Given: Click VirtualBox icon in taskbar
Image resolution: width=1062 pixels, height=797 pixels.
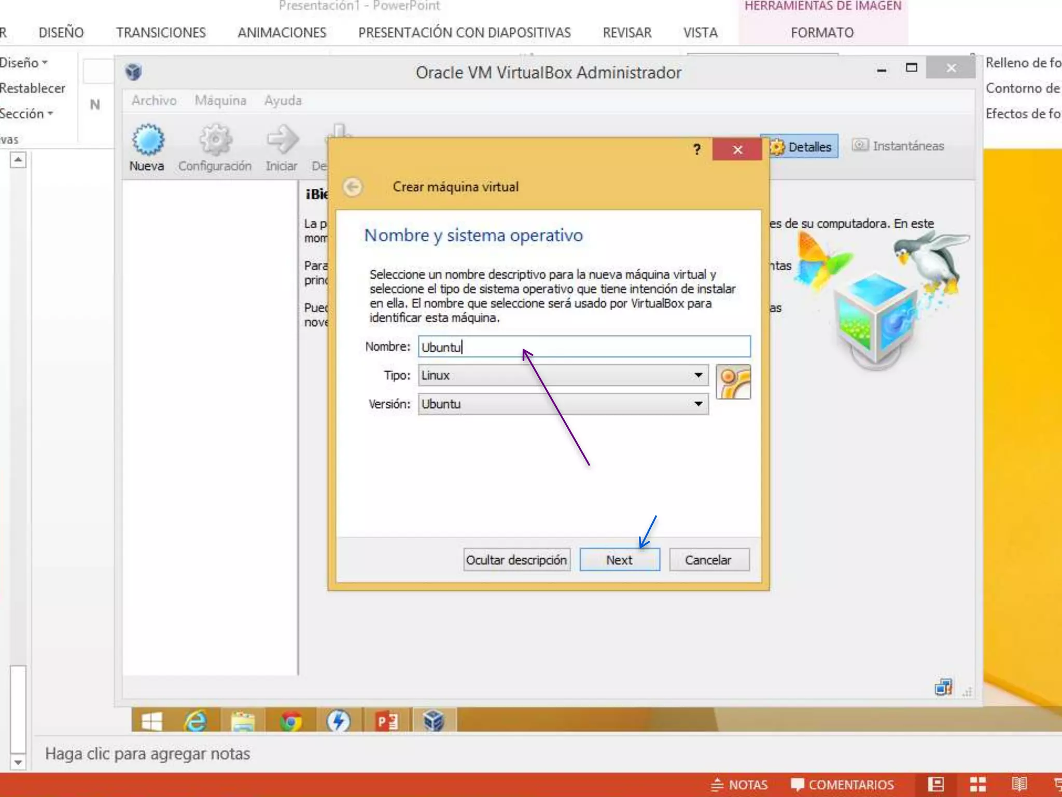Looking at the screenshot, I should pos(434,721).
